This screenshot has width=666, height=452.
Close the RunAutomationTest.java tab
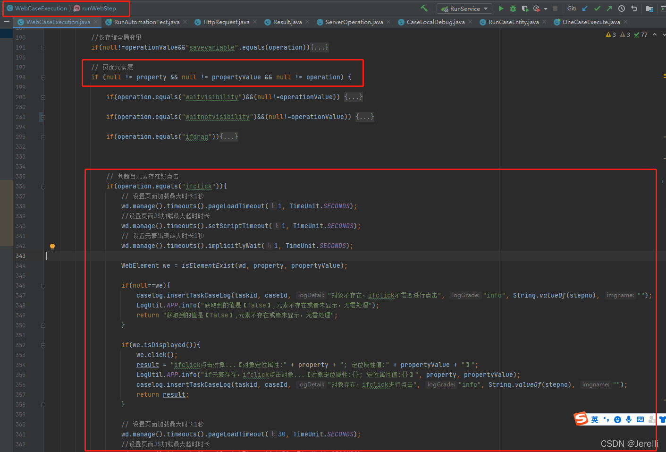185,22
